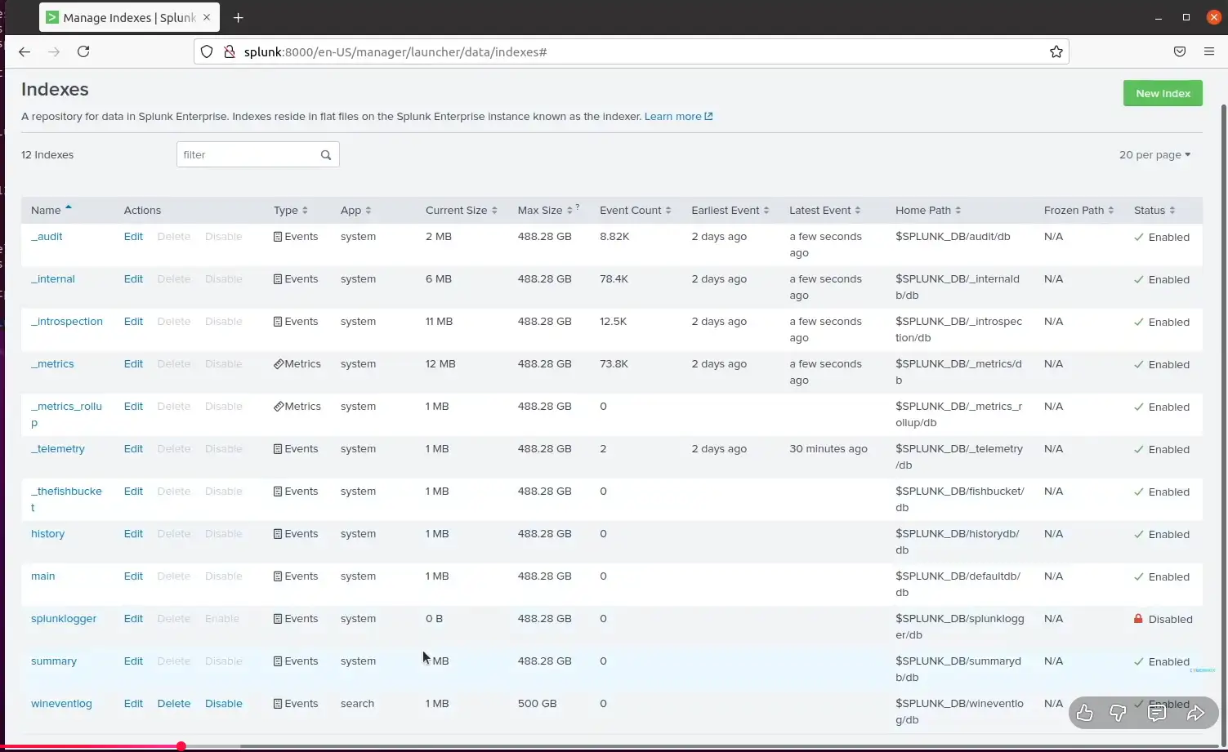
Task: Sort by Event Count using its chevrons
Action: [670, 210]
